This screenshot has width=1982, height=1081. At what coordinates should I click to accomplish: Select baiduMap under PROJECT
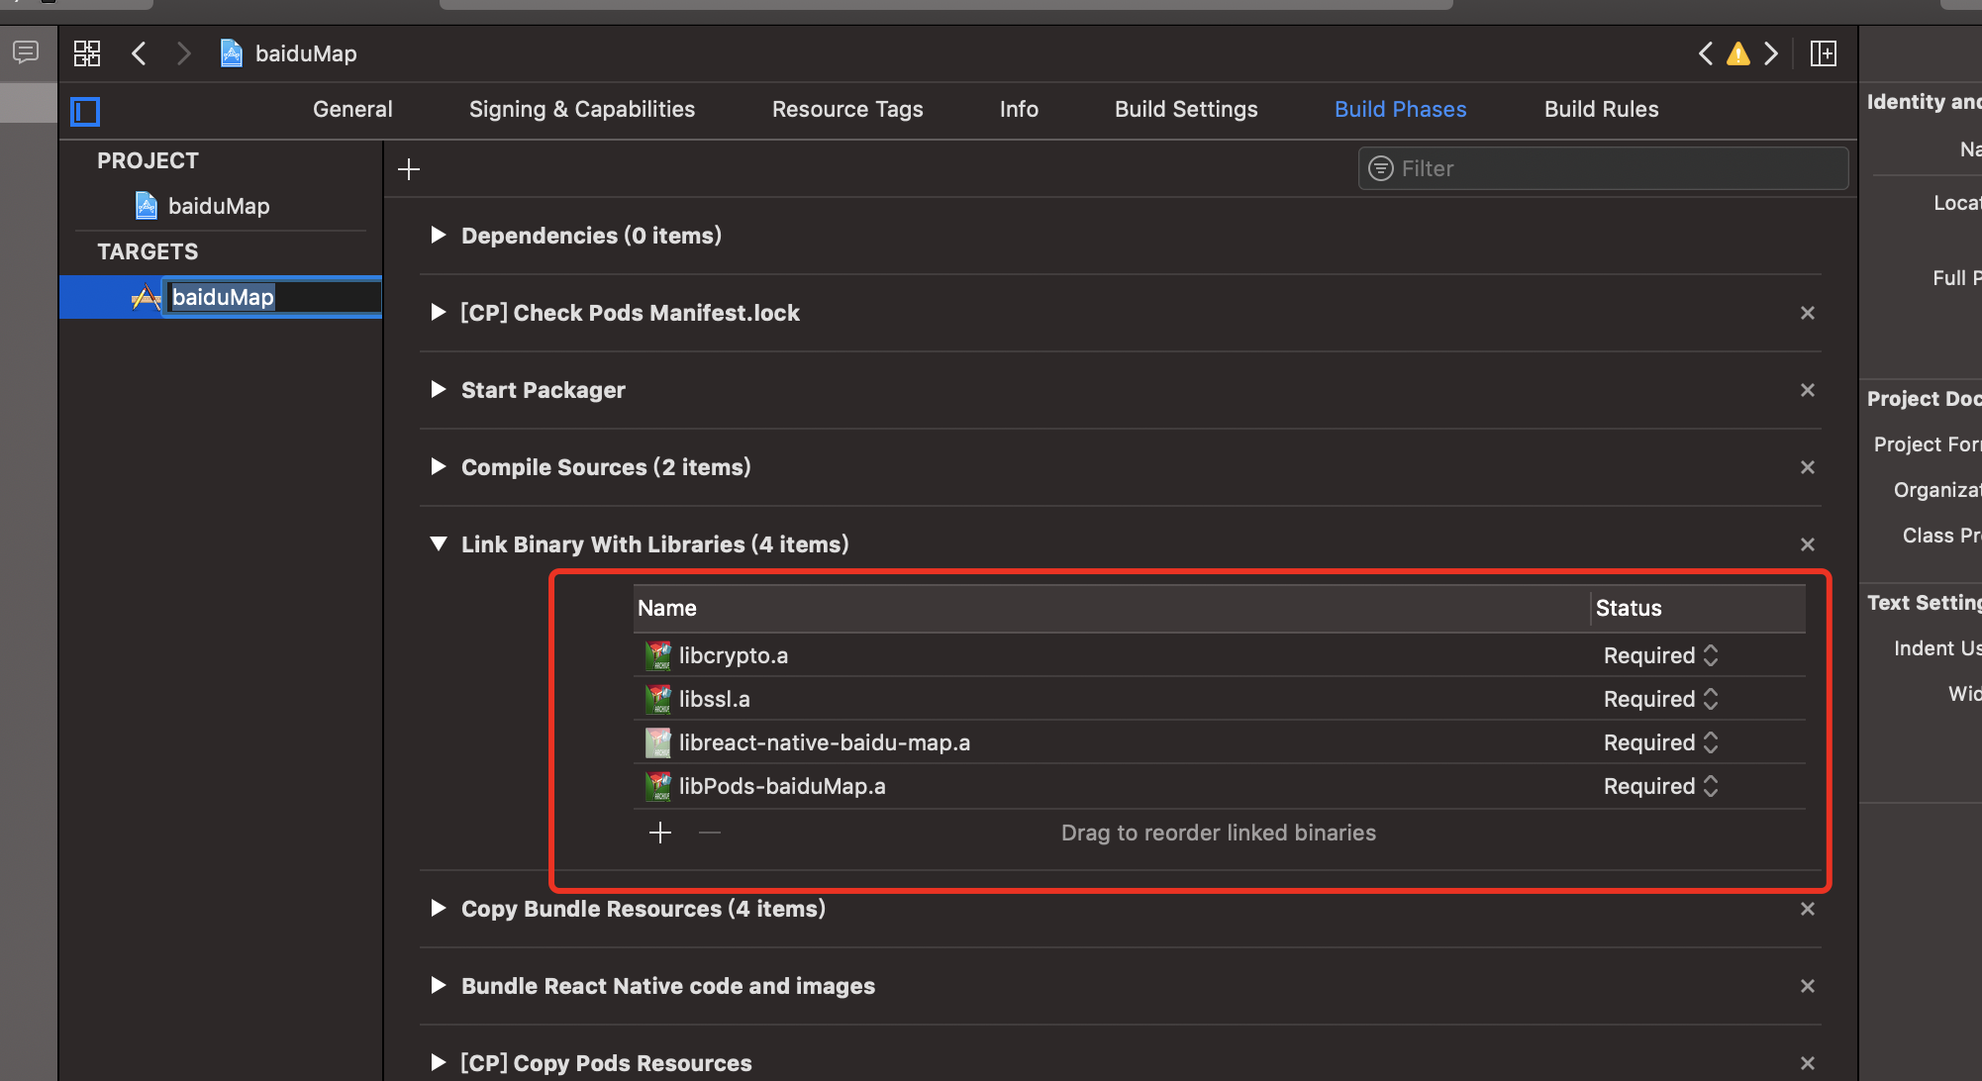[219, 206]
